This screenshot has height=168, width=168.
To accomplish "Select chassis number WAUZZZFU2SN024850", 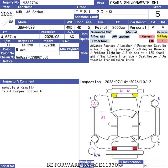I will [32, 57].
